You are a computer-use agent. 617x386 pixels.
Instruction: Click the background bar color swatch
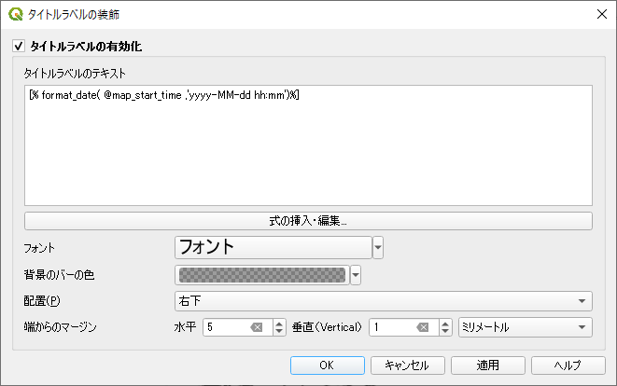tap(262, 275)
